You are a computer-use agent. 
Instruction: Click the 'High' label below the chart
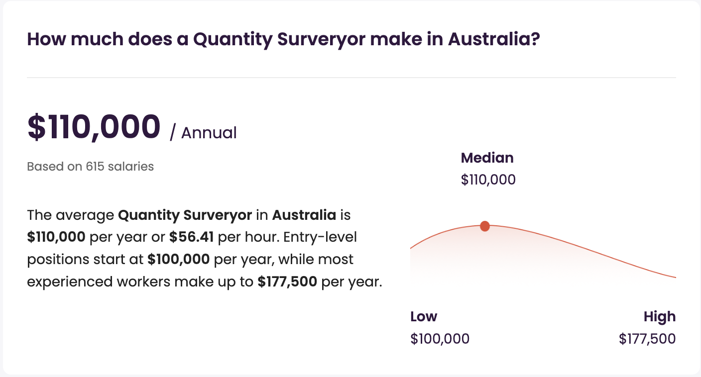coord(659,316)
